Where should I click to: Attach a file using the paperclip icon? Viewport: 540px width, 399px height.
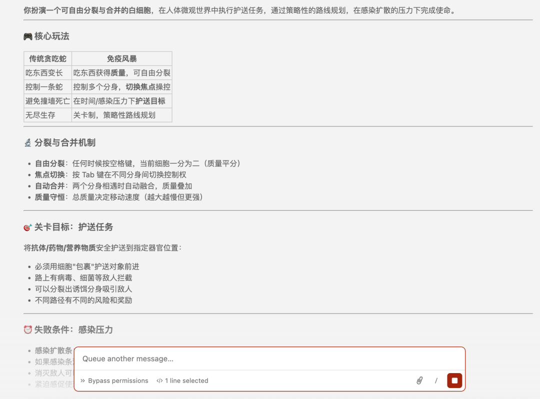click(419, 380)
